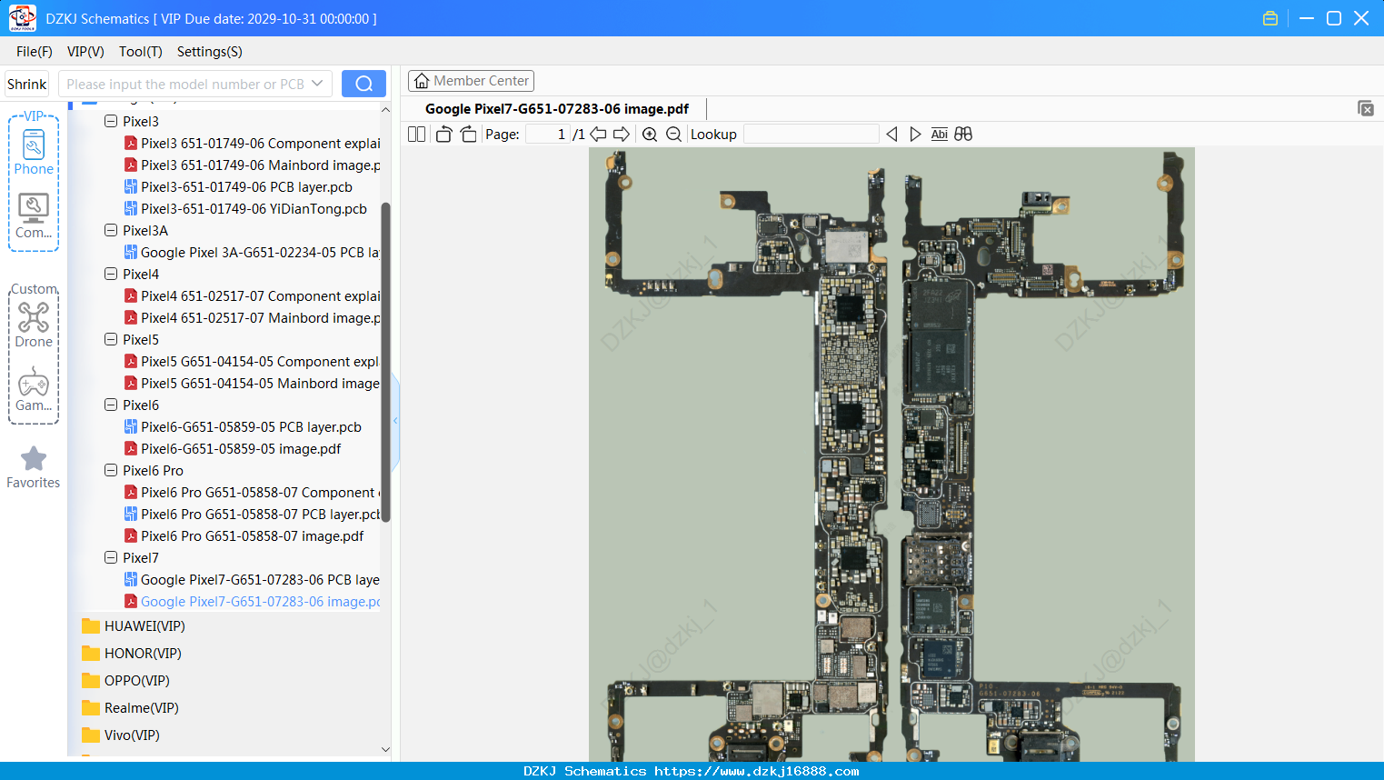Rotate page counterclockwise
The image size is (1384, 780).
point(443,134)
